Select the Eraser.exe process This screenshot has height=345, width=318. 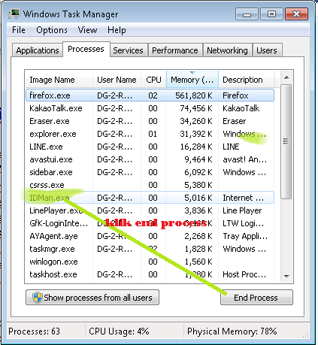(x=150, y=121)
